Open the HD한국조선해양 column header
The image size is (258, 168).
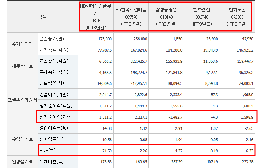pos(131,17)
